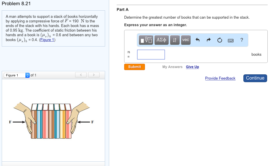
Task: Reset the answer with the circular arrow icon
Action: (x=219, y=40)
